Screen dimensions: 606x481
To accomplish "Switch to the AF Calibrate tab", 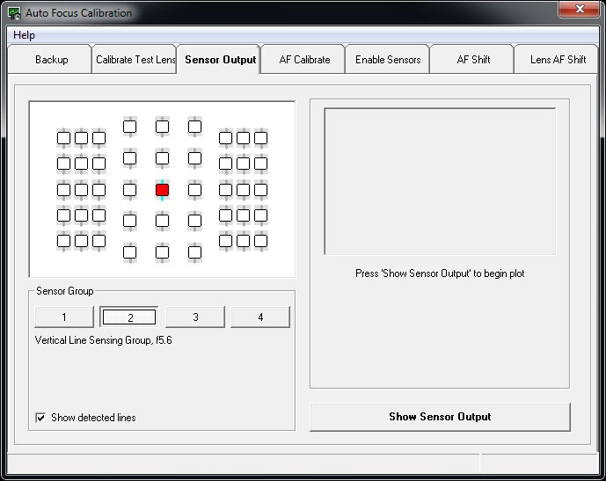I will coord(304,60).
